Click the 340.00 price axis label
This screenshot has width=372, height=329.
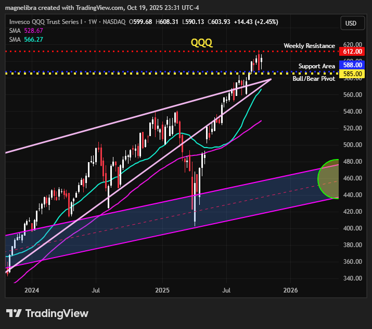click(353, 278)
